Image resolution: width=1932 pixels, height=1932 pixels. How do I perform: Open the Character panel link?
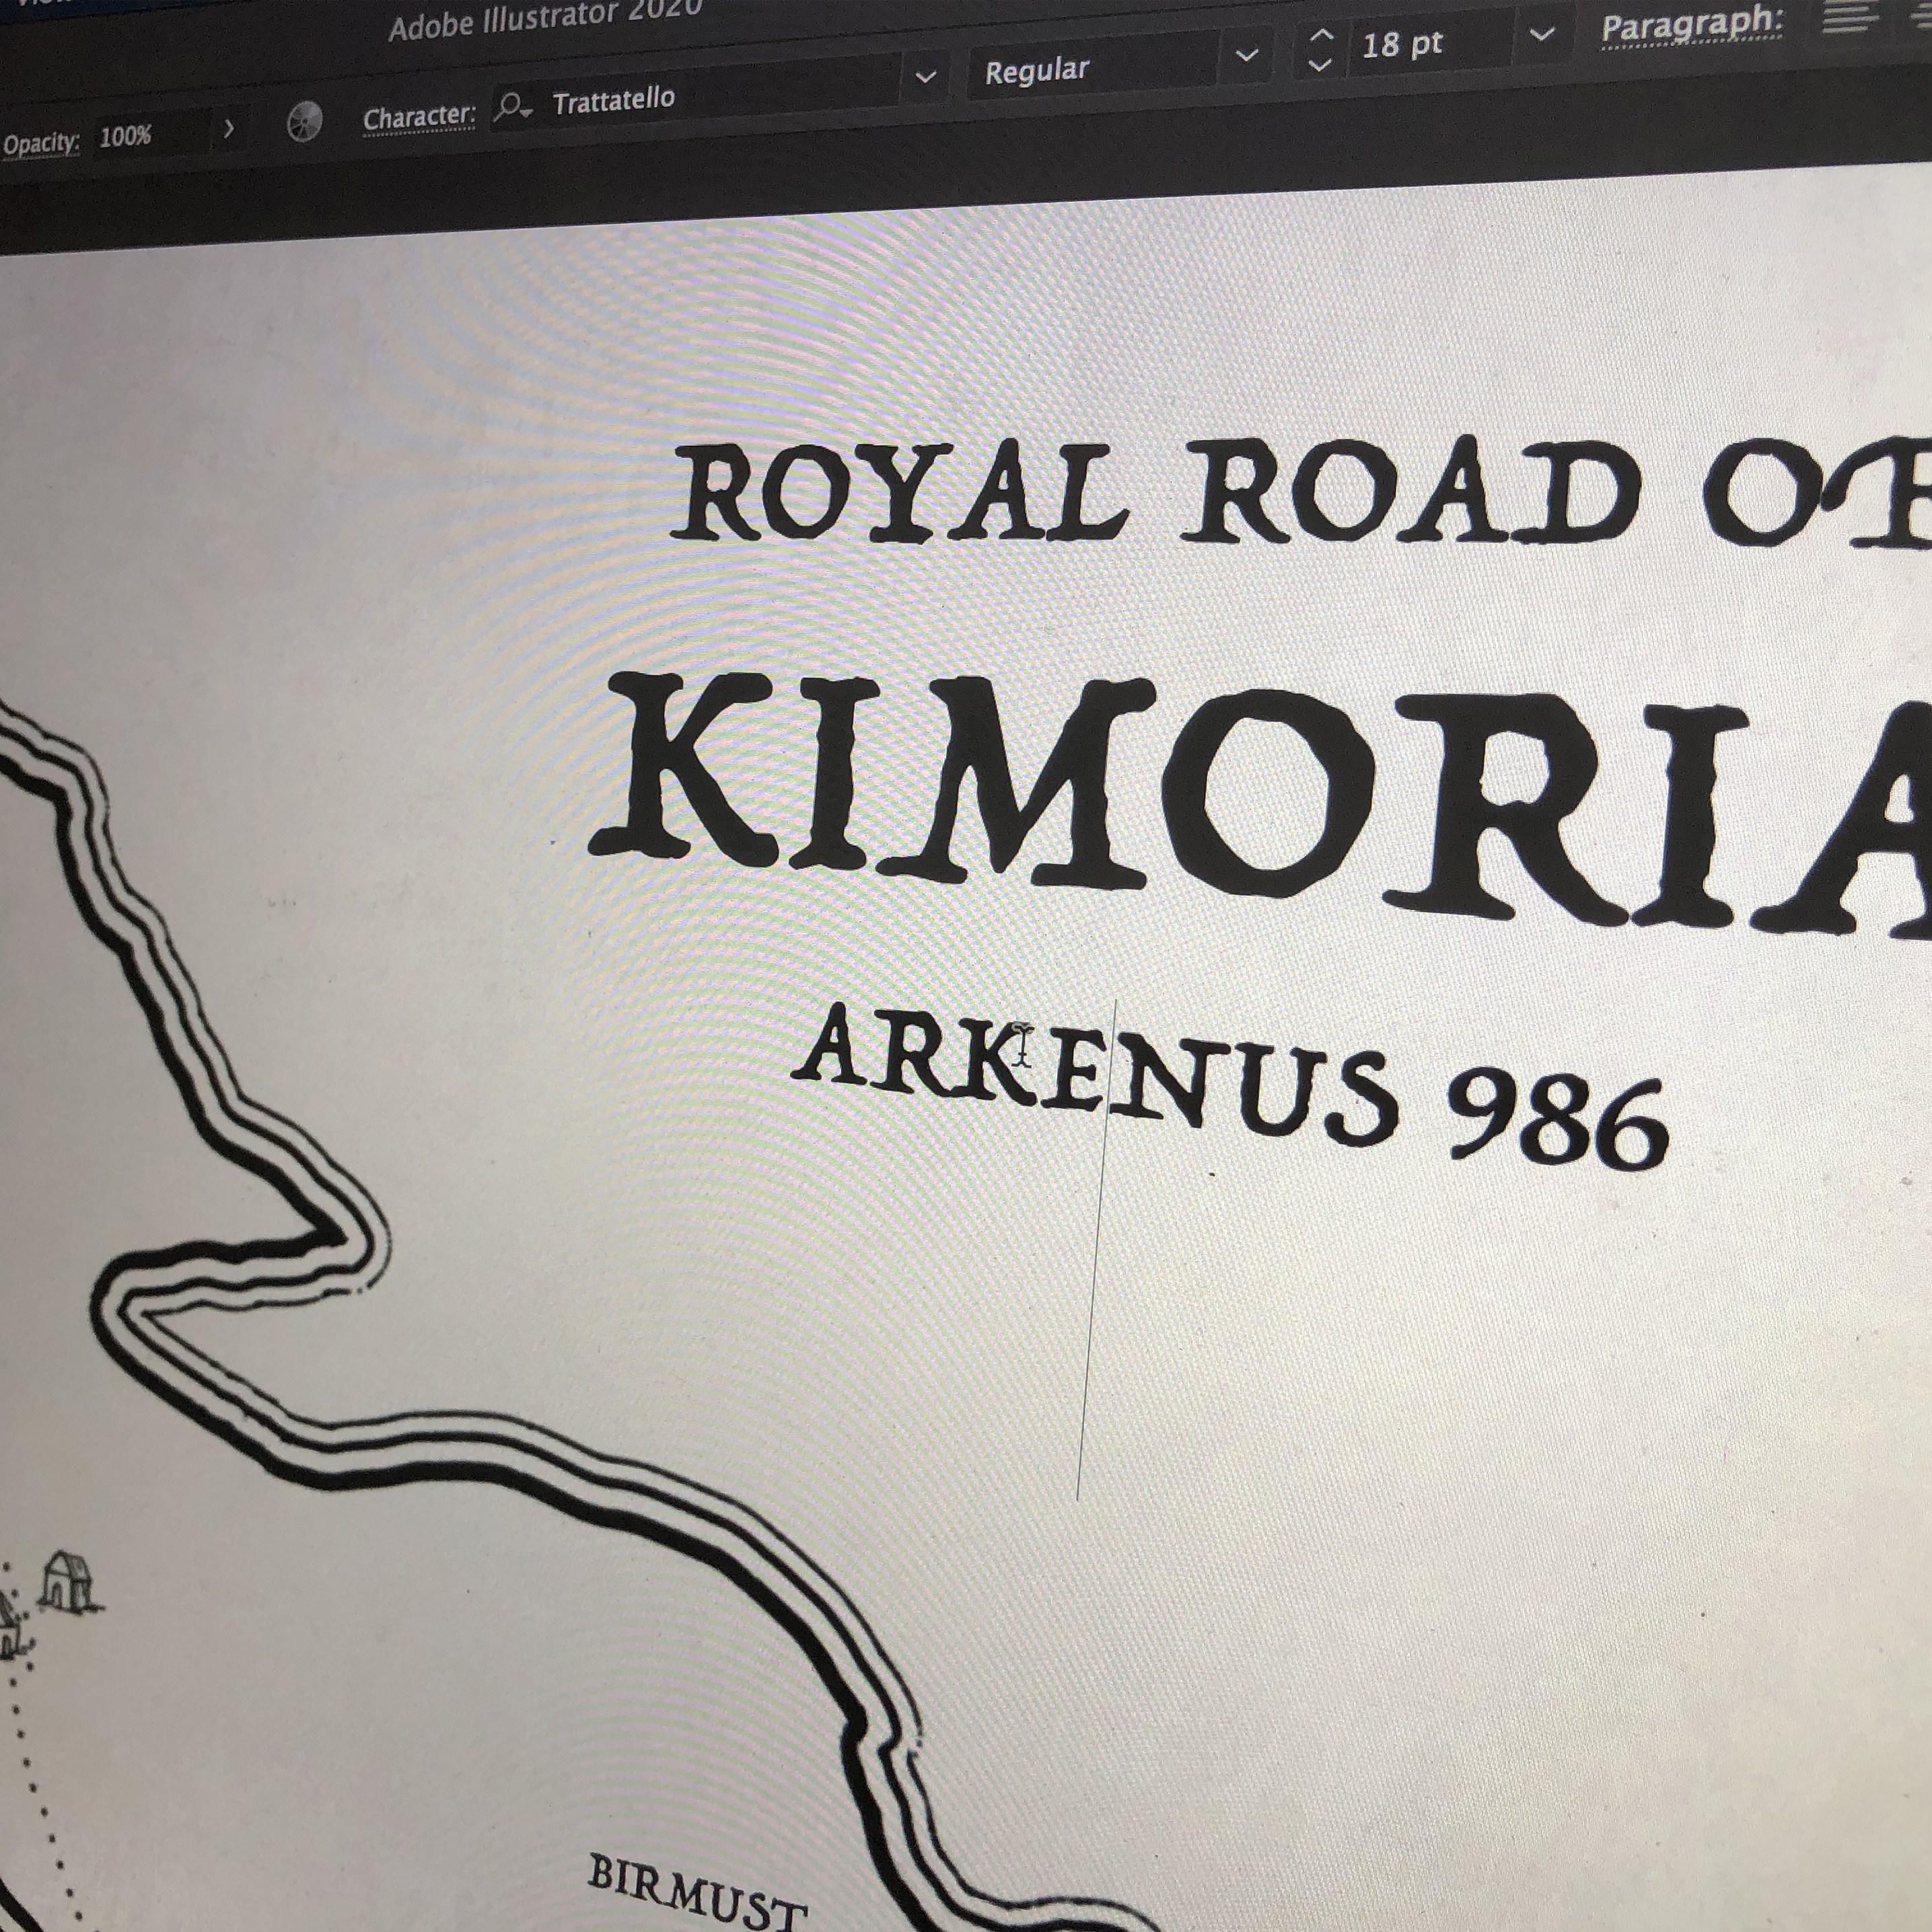(418, 118)
